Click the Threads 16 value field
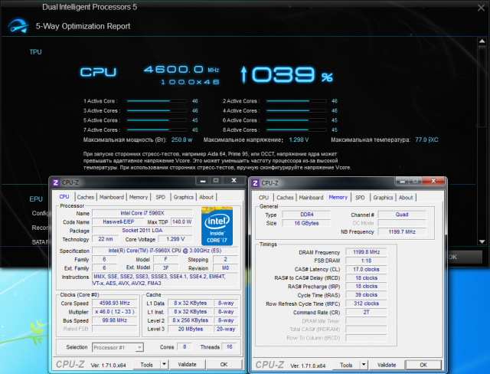The height and width of the screenshot is (374, 490). click(229, 347)
